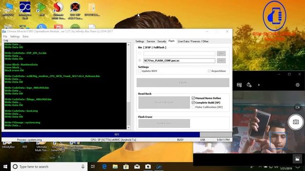Click the empty Bin file path field
305x171 pixels.
click(179, 53)
